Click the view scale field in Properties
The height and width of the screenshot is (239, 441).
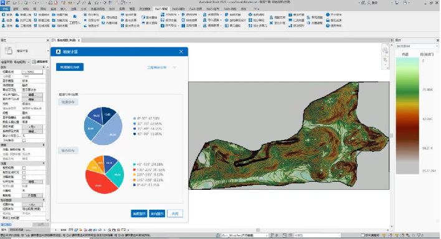(x=32, y=72)
